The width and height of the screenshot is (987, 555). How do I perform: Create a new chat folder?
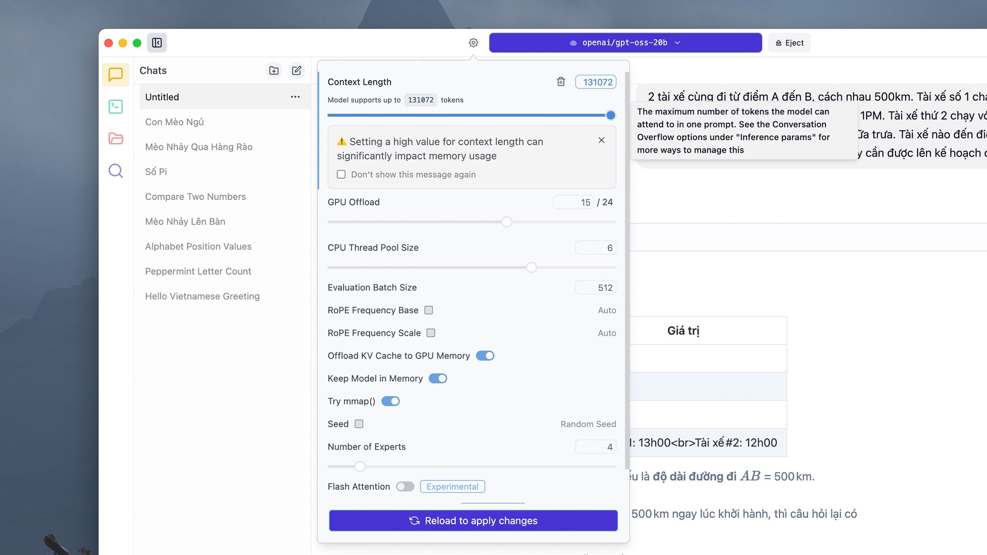pyautogui.click(x=274, y=70)
